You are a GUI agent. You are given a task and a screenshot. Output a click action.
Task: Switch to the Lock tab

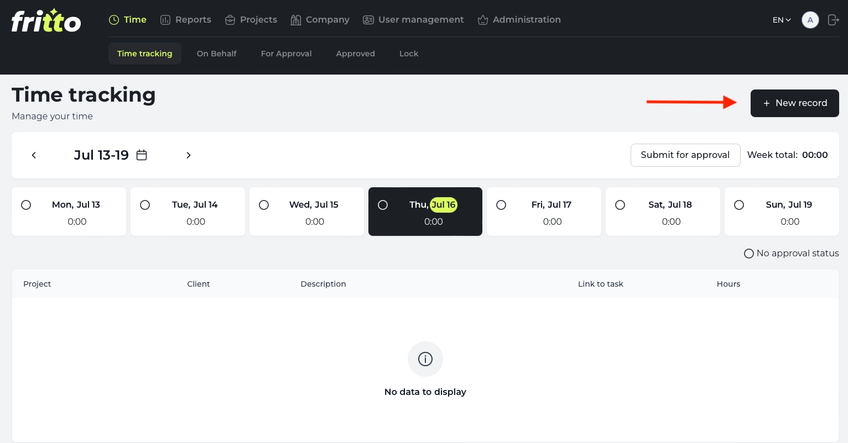click(409, 54)
